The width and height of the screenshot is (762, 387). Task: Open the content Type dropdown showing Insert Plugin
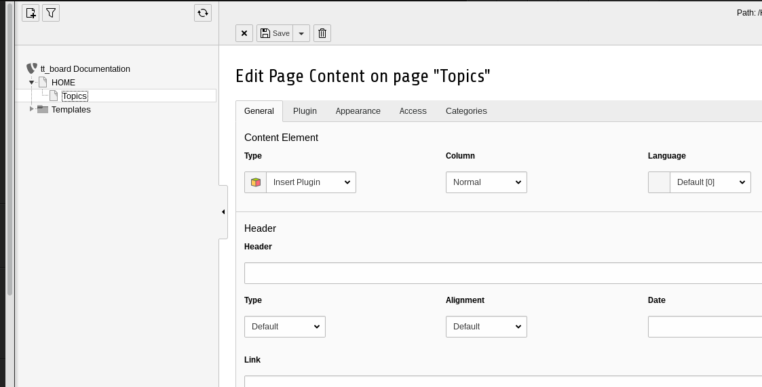click(311, 182)
